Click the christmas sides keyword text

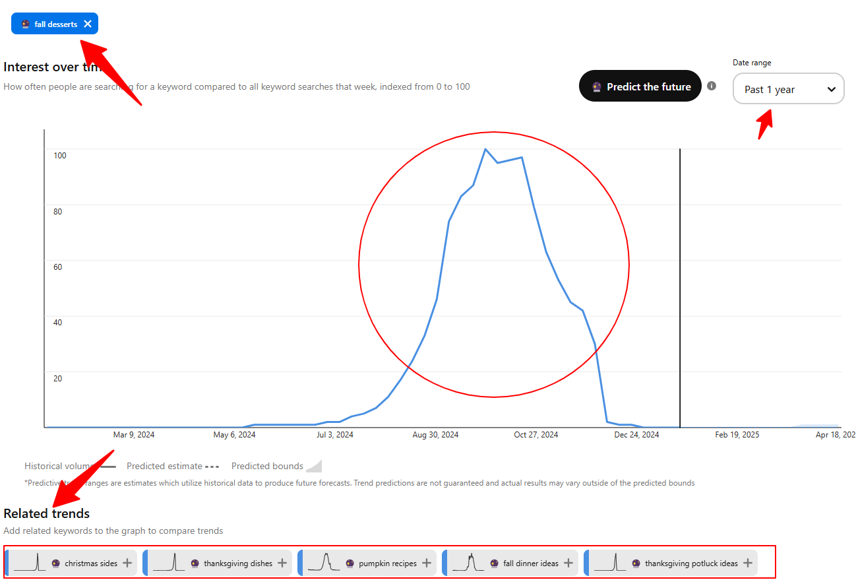tap(91, 564)
